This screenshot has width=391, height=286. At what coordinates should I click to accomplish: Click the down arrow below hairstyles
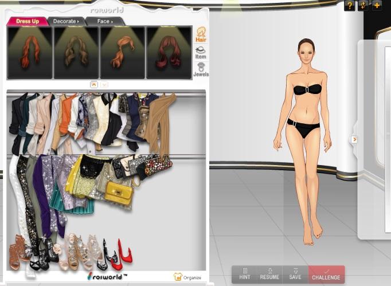pos(104,84)
